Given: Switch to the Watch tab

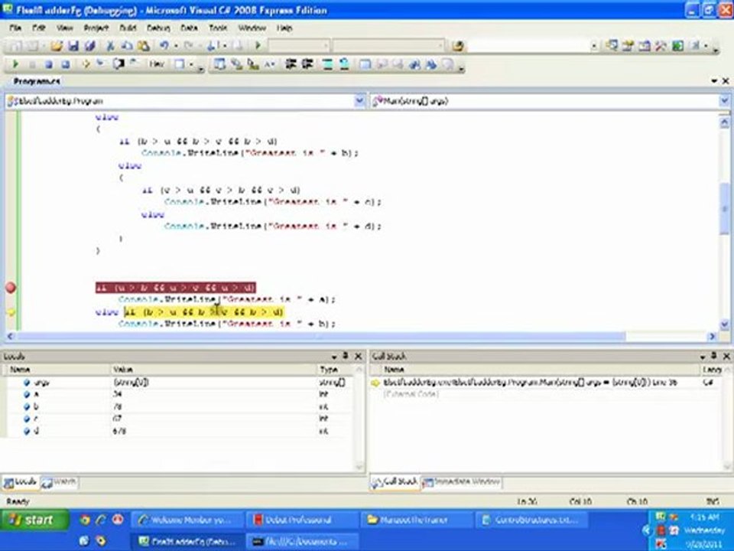Looking at the screenshot, I should [x=60, y=482].
